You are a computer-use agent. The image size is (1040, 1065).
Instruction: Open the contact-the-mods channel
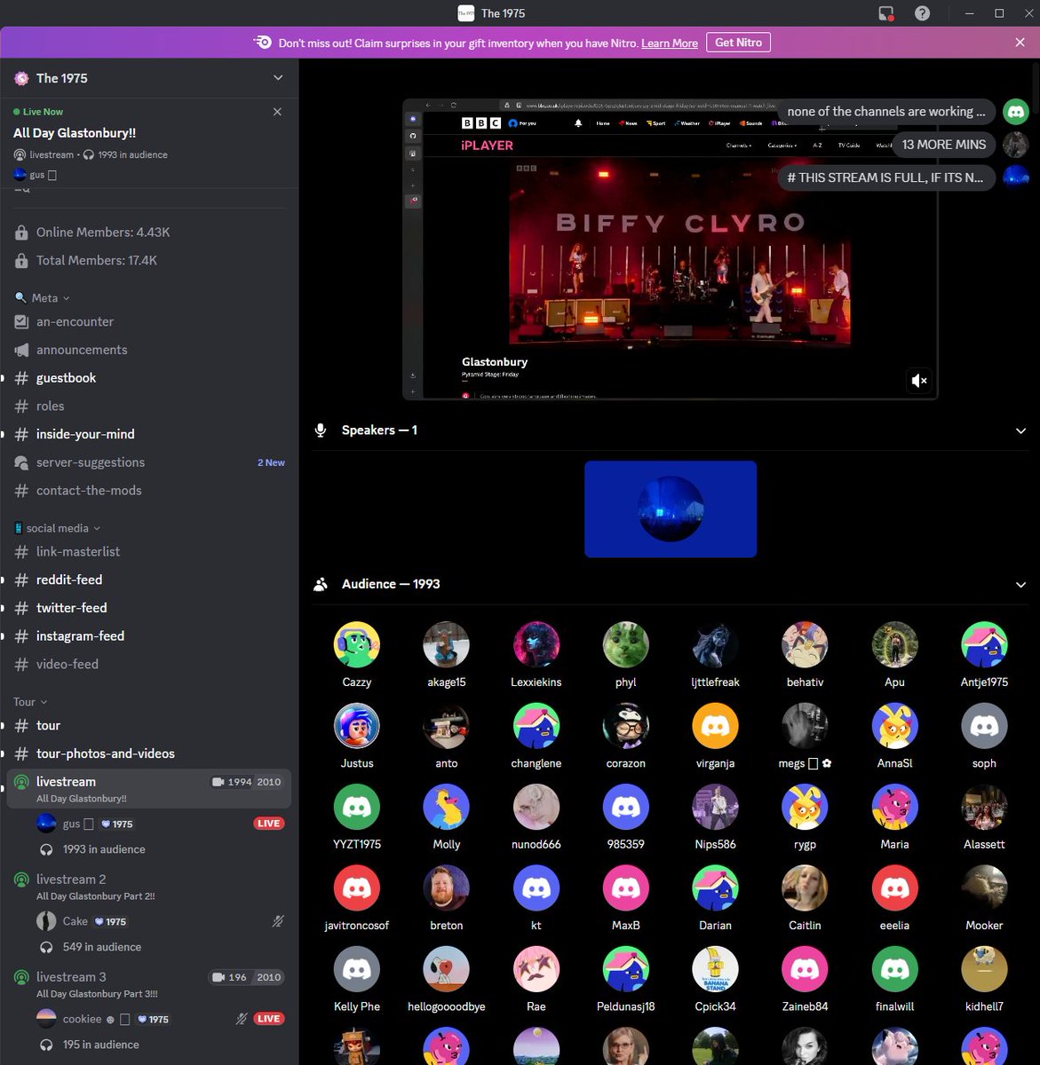(x=149, y=491)
